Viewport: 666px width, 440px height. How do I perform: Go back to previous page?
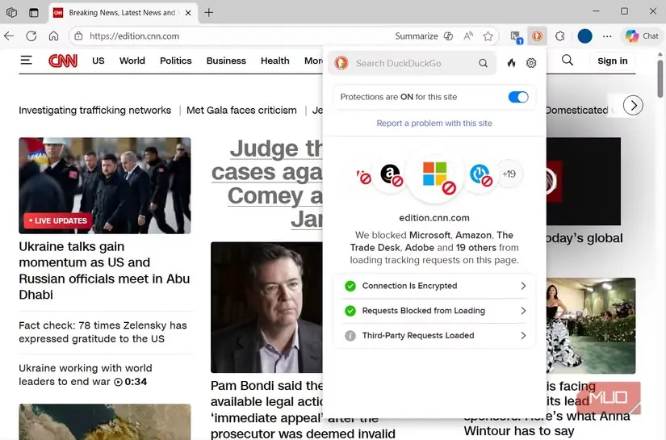(9, 36)
